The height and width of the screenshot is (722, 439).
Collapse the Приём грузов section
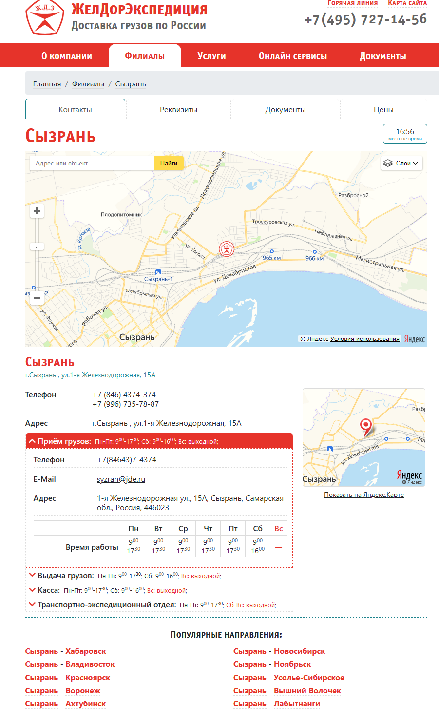[x=159, y=441]
